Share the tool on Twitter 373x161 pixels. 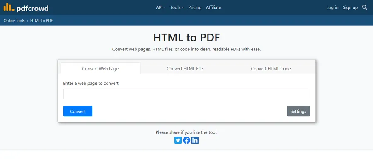pos(178,140)
